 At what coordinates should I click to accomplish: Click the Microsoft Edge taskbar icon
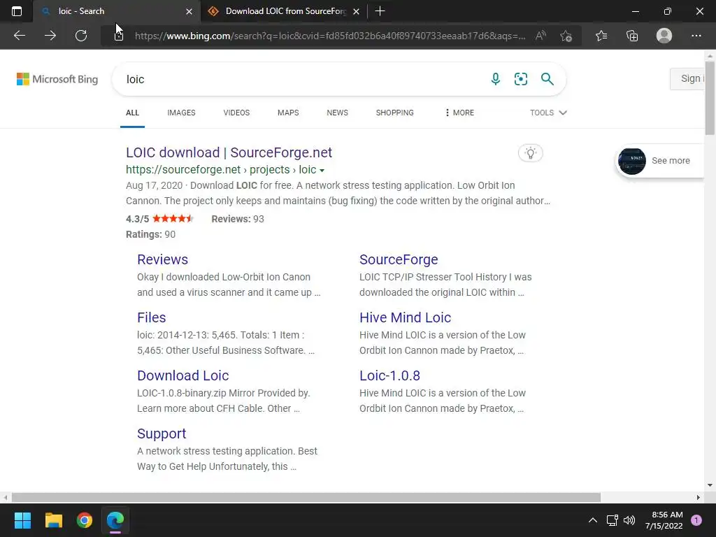click(115, 520)
